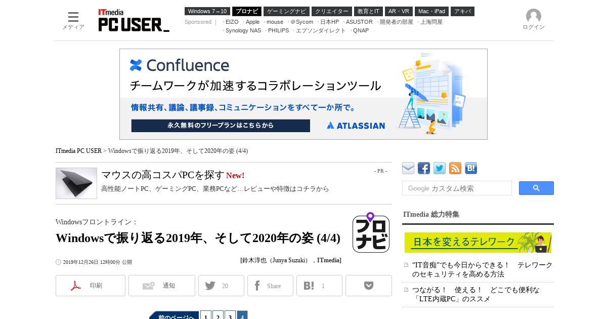Open the ゲーミングナビ nav tab
607x319 pixels.
tap(286, 11)
